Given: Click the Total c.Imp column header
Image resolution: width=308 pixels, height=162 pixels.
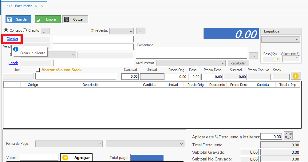Looking at the screenshot, I should click(x=288, y=85).
